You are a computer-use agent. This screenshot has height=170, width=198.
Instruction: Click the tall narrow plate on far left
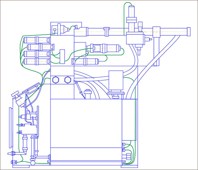click(11, 128)
